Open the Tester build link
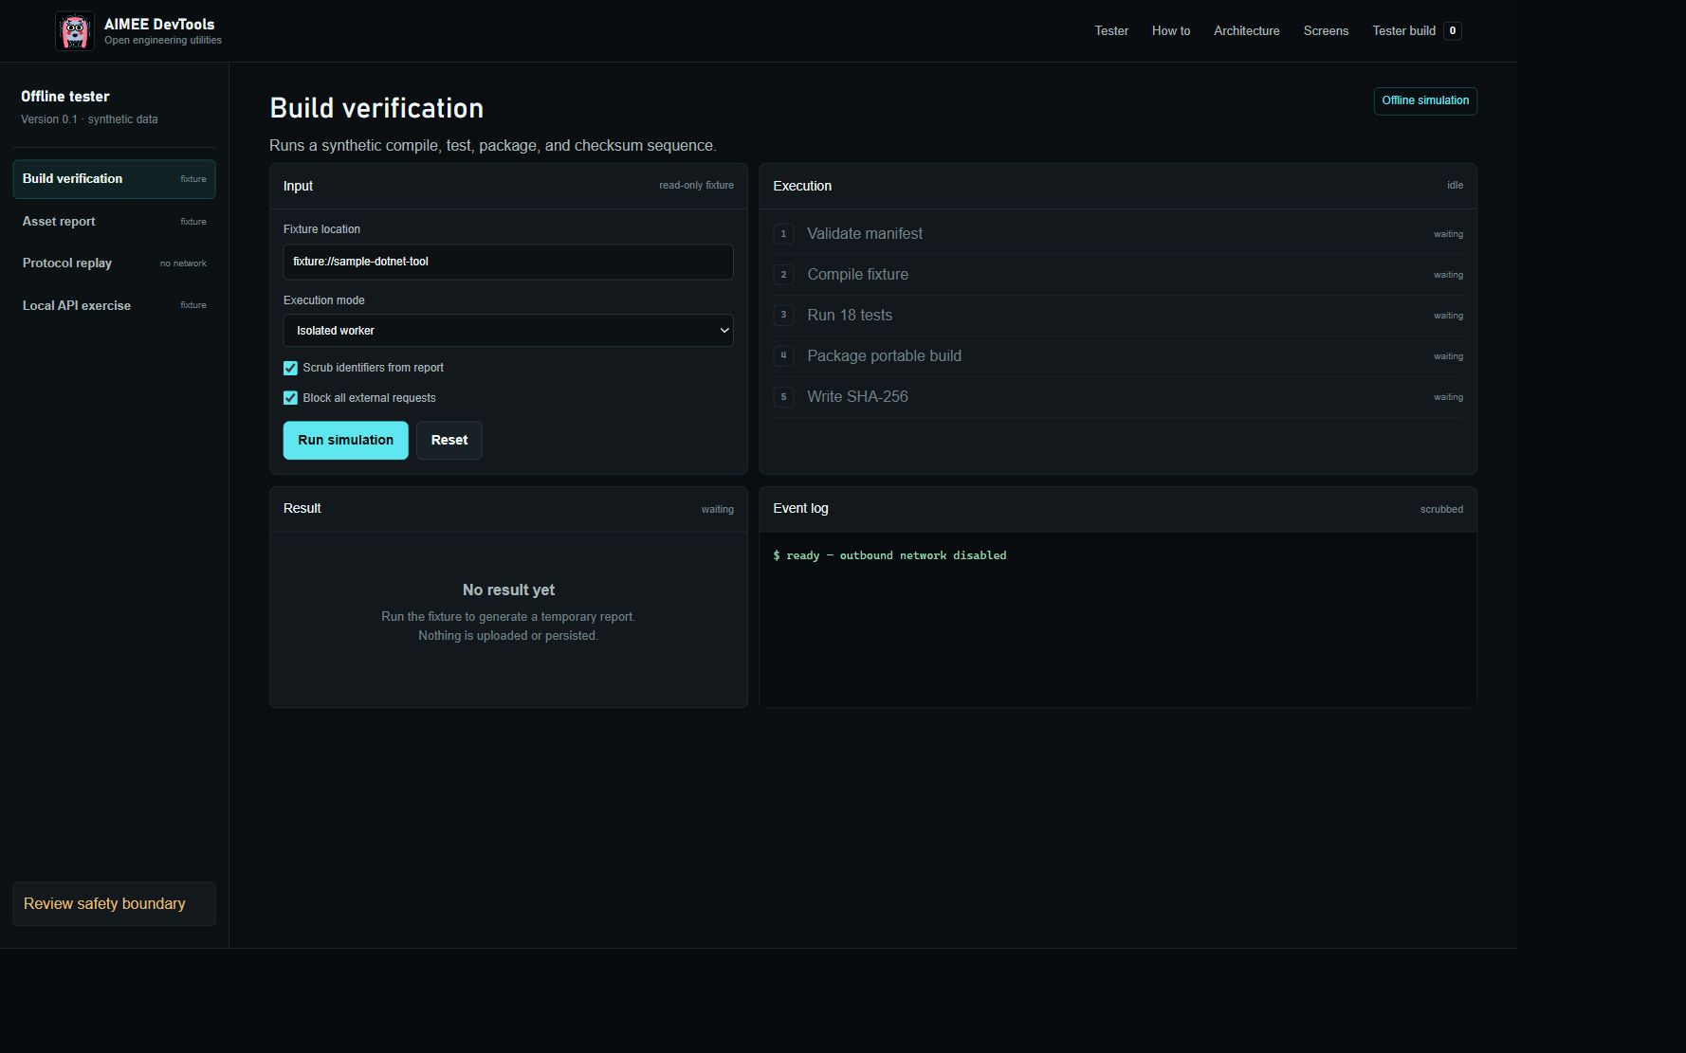 (x=1403, y=31)
